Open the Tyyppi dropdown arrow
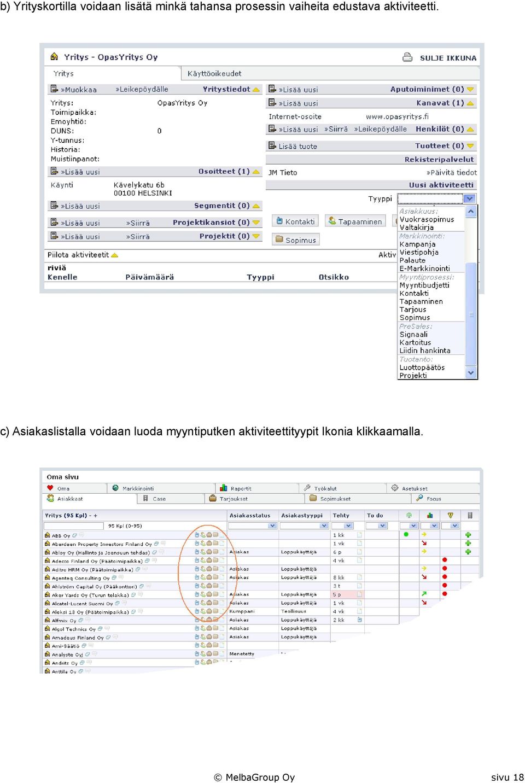 469,198
